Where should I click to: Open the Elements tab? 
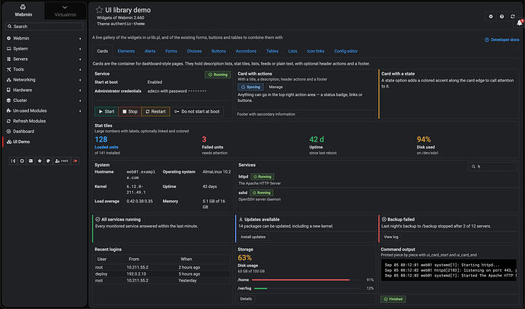(x=126, y=51)
